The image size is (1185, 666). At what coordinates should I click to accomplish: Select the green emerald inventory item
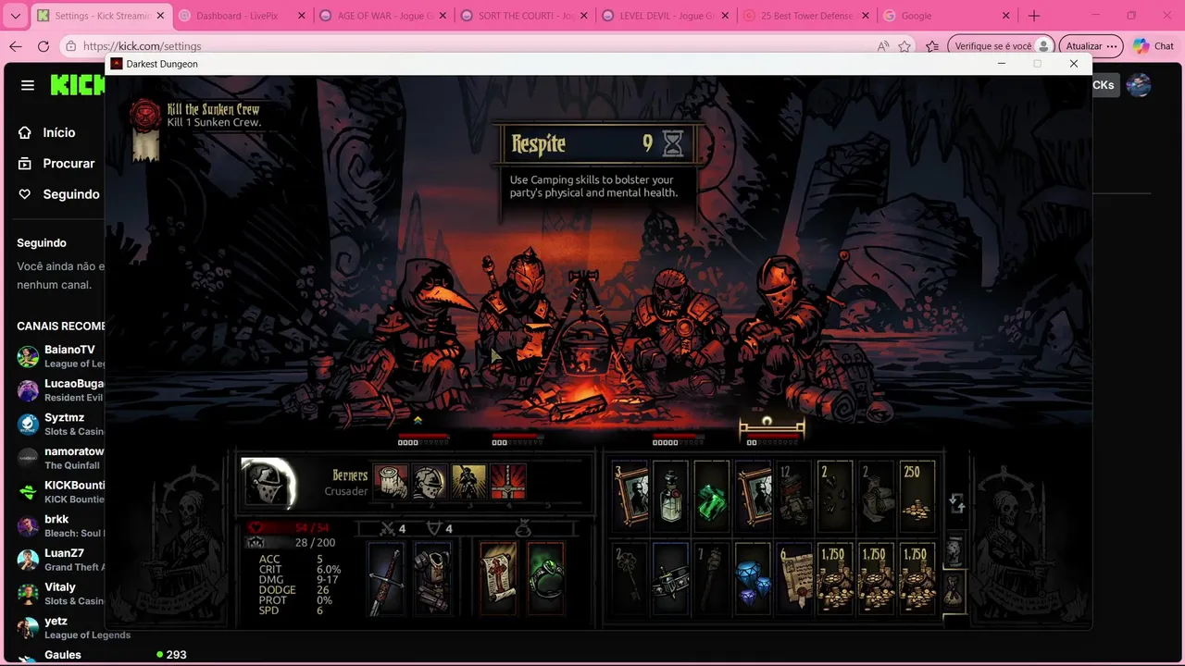[712, 495]
